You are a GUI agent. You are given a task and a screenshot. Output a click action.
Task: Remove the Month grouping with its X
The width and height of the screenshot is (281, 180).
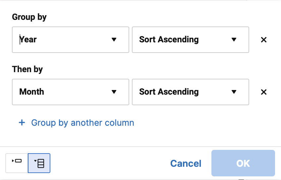coord(264,92)
